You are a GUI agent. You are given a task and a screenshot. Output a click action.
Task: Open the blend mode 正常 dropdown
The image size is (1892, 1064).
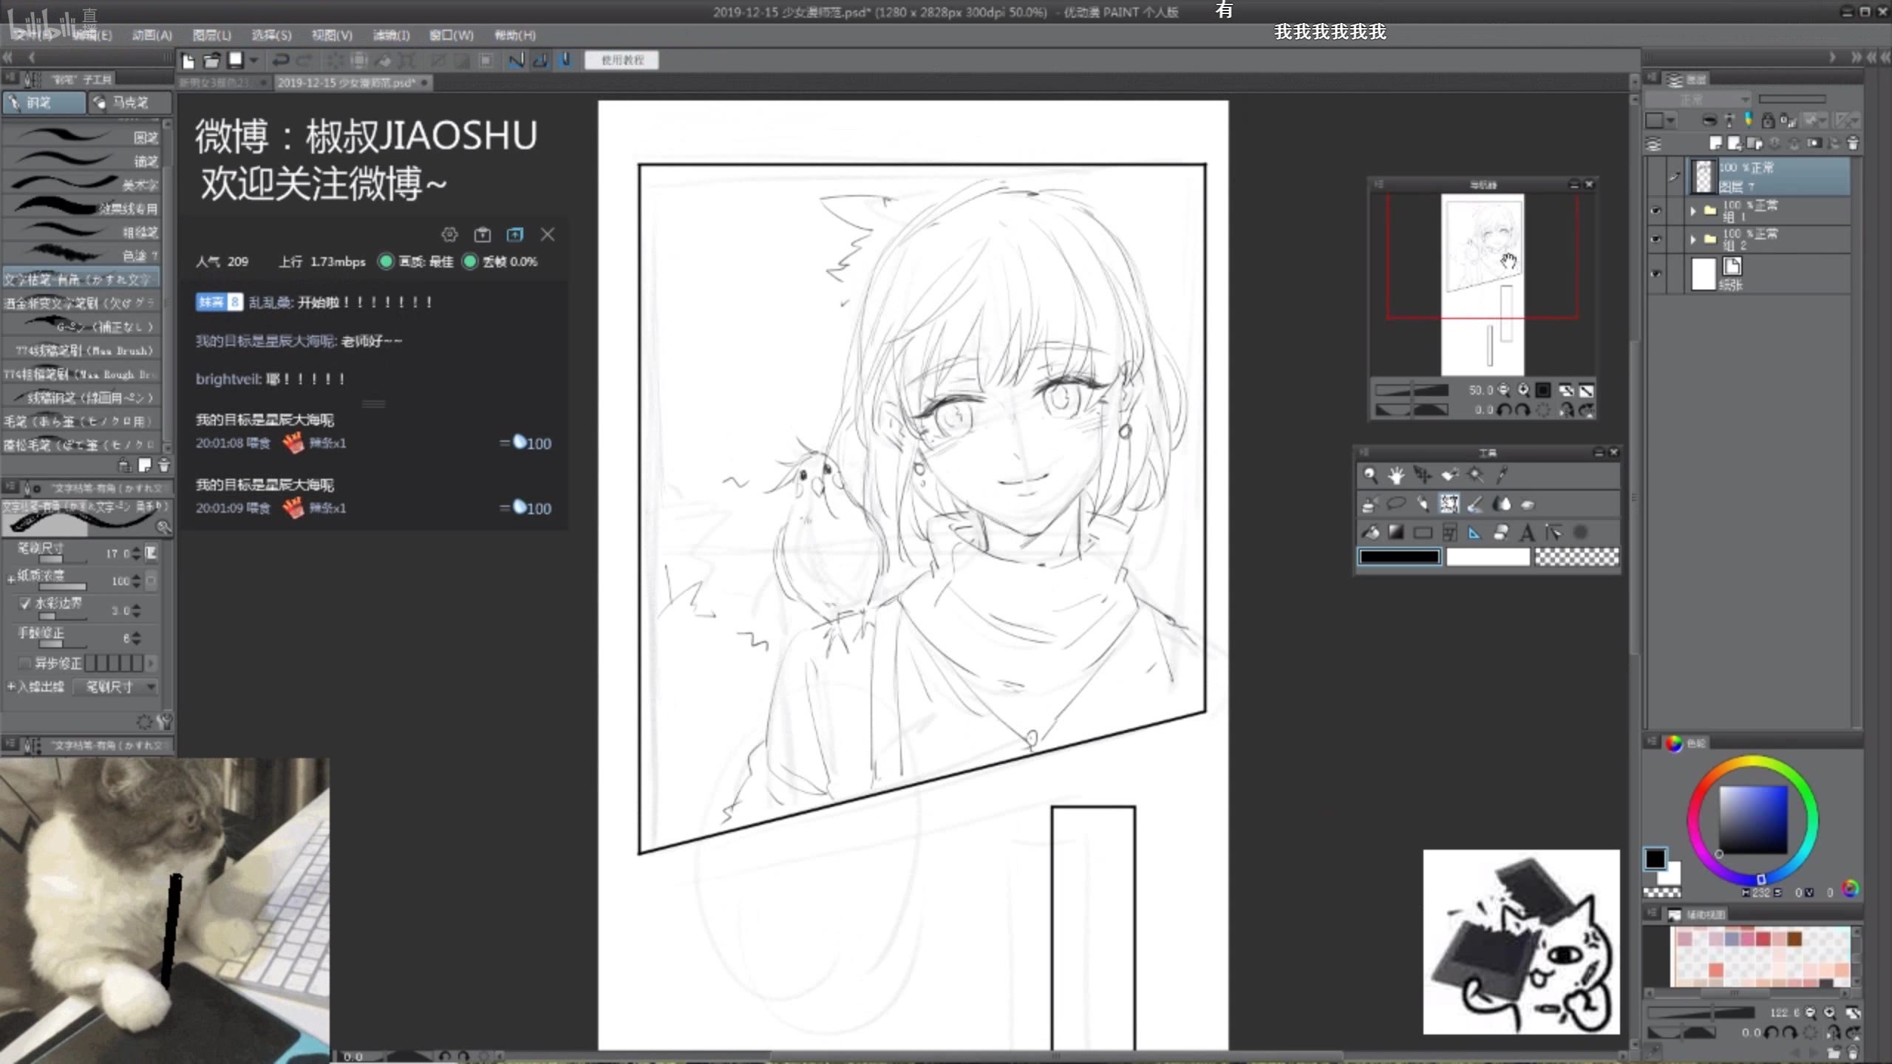tap(1698, 99)
